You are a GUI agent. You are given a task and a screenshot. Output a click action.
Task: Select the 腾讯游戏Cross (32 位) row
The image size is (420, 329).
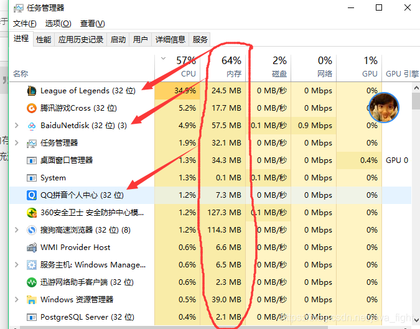click(210, 108)
